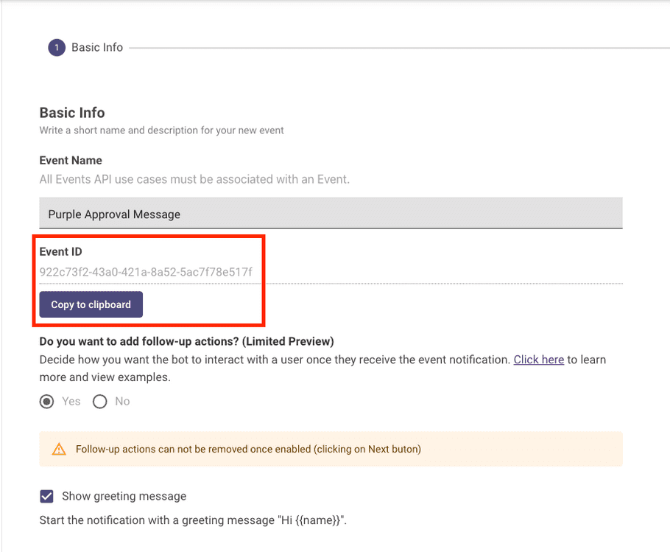Click the 'Event Name' label
The image size is (670, 552).
71,161
